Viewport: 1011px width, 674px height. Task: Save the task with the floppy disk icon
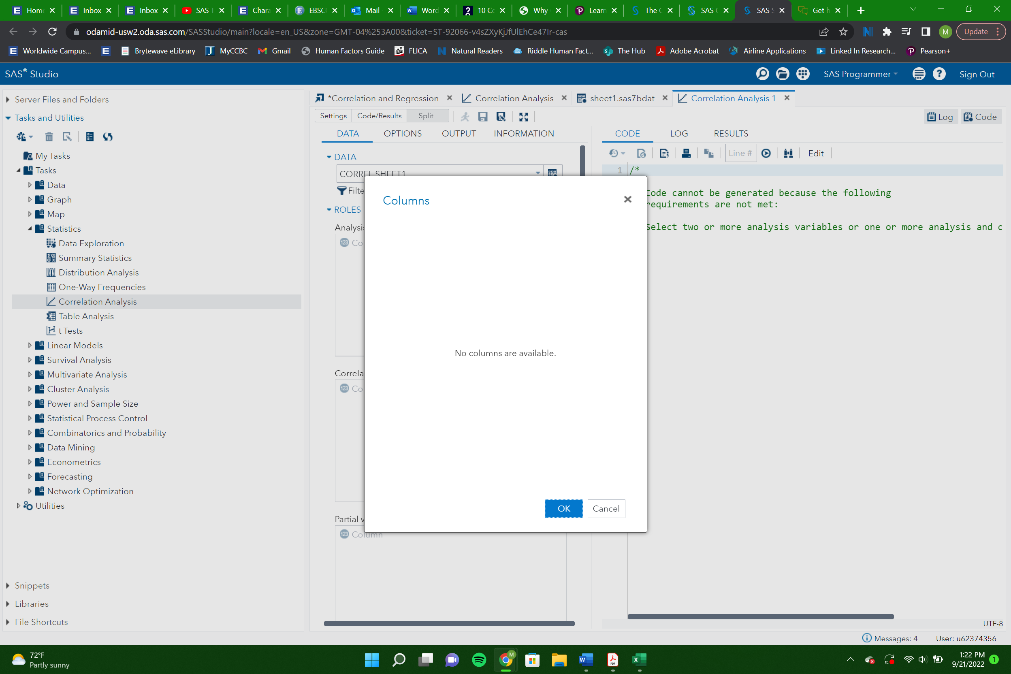483,117
